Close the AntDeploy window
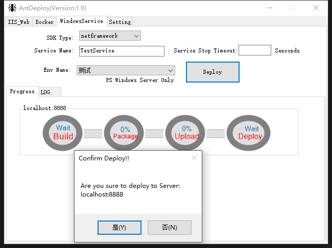 pyautogui.click(x=316, y=8)
